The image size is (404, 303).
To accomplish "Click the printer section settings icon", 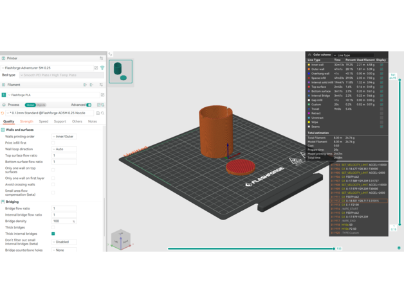I will pos(102,58).
